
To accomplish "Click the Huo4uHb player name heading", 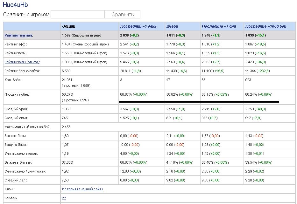I will click(15, 5).
